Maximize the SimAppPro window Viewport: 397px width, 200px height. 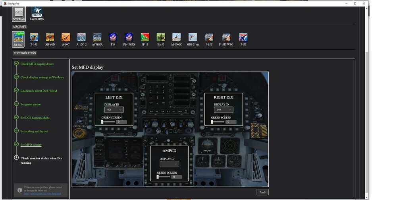(355, 4)
